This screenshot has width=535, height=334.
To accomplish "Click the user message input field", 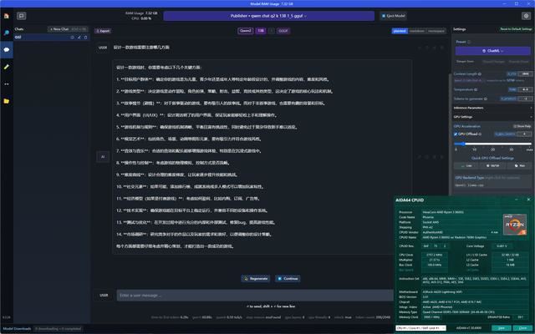I will point(251,295).
